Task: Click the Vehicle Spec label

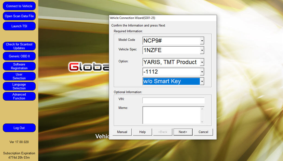Action: (x=128, y=49)
